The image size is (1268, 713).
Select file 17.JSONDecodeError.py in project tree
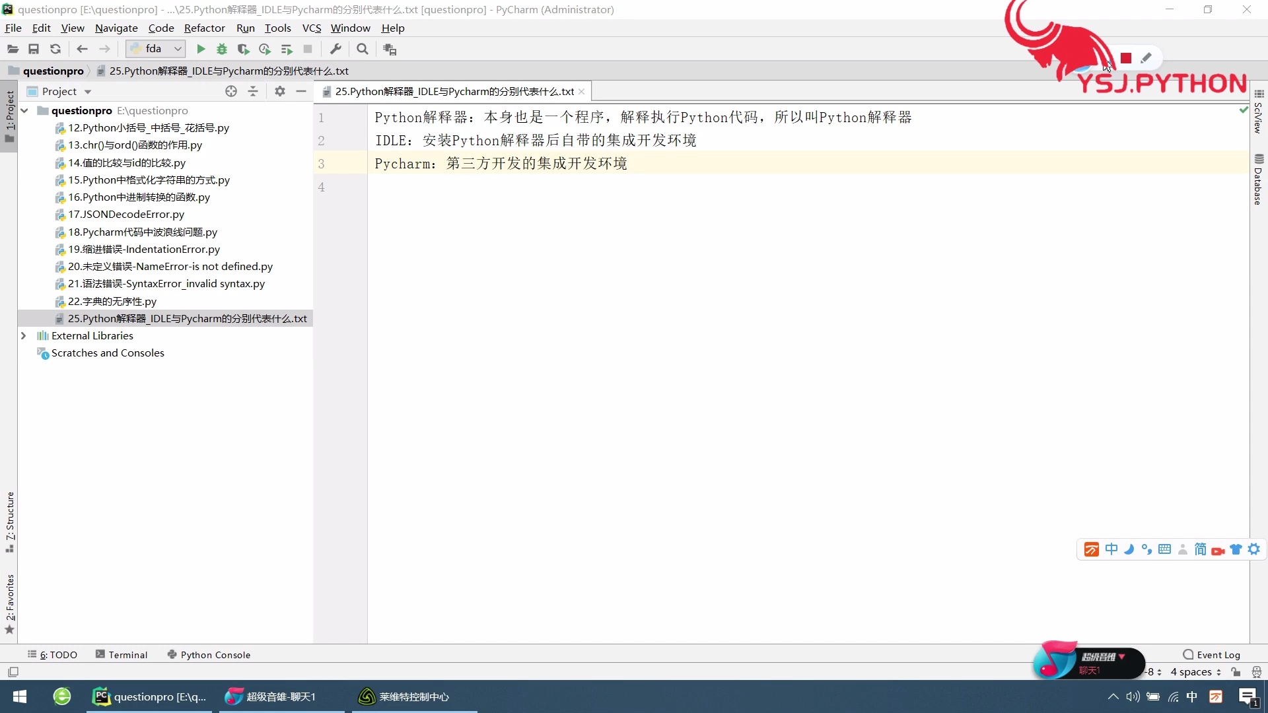coord(127,214)
